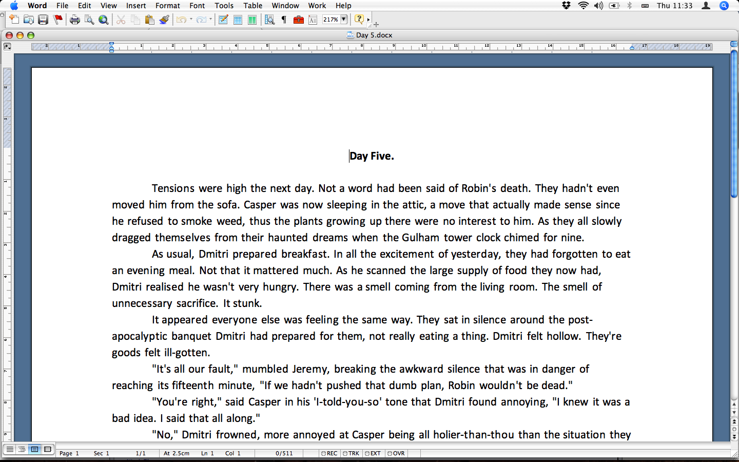739x462 pixels.
Task: Create a new blank document
Action: 14,20
